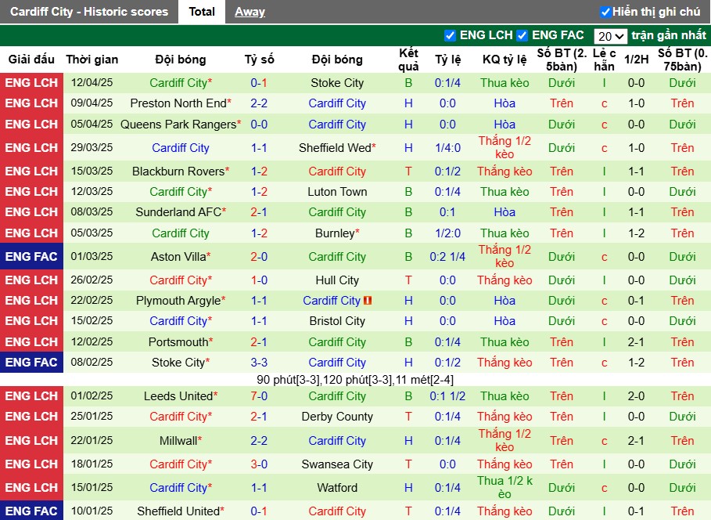Select half-time score 2-0 in Leeds row
This screenshot has width=711, height=520.
coord(636,396)
